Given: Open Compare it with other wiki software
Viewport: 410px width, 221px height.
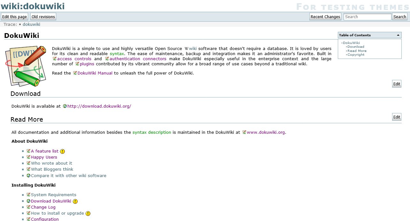Looking at the screenshot, I should pos(69,176).
